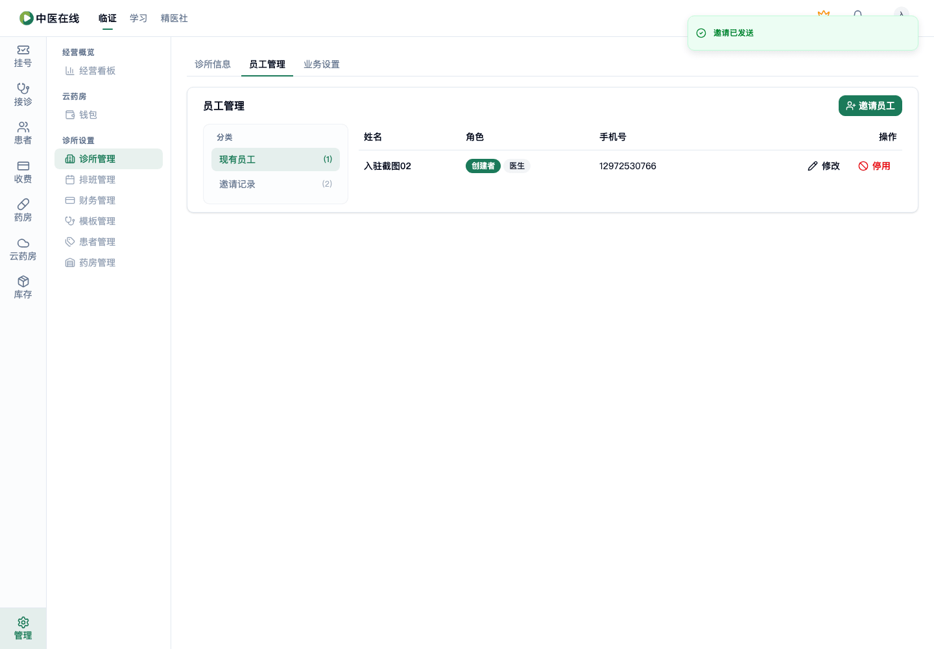Open 钱包 under 云药房

pyautogui.click(x=81, y=115)
